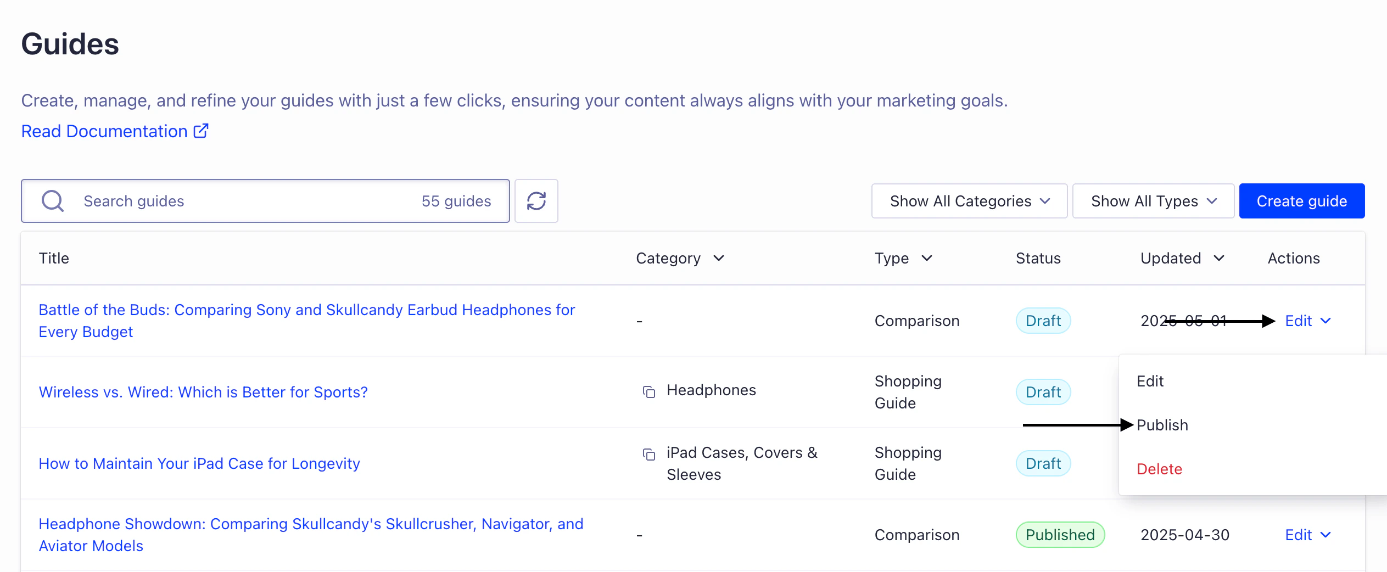Open How to Maintain Your iPad Case guide

click(x=199, y=463)
